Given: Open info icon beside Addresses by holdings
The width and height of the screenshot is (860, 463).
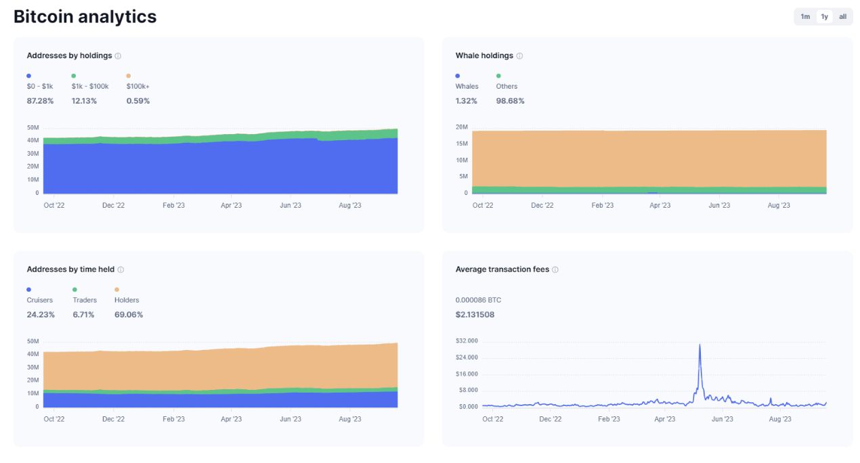Looking at the screenshot, I should [118, 56].
